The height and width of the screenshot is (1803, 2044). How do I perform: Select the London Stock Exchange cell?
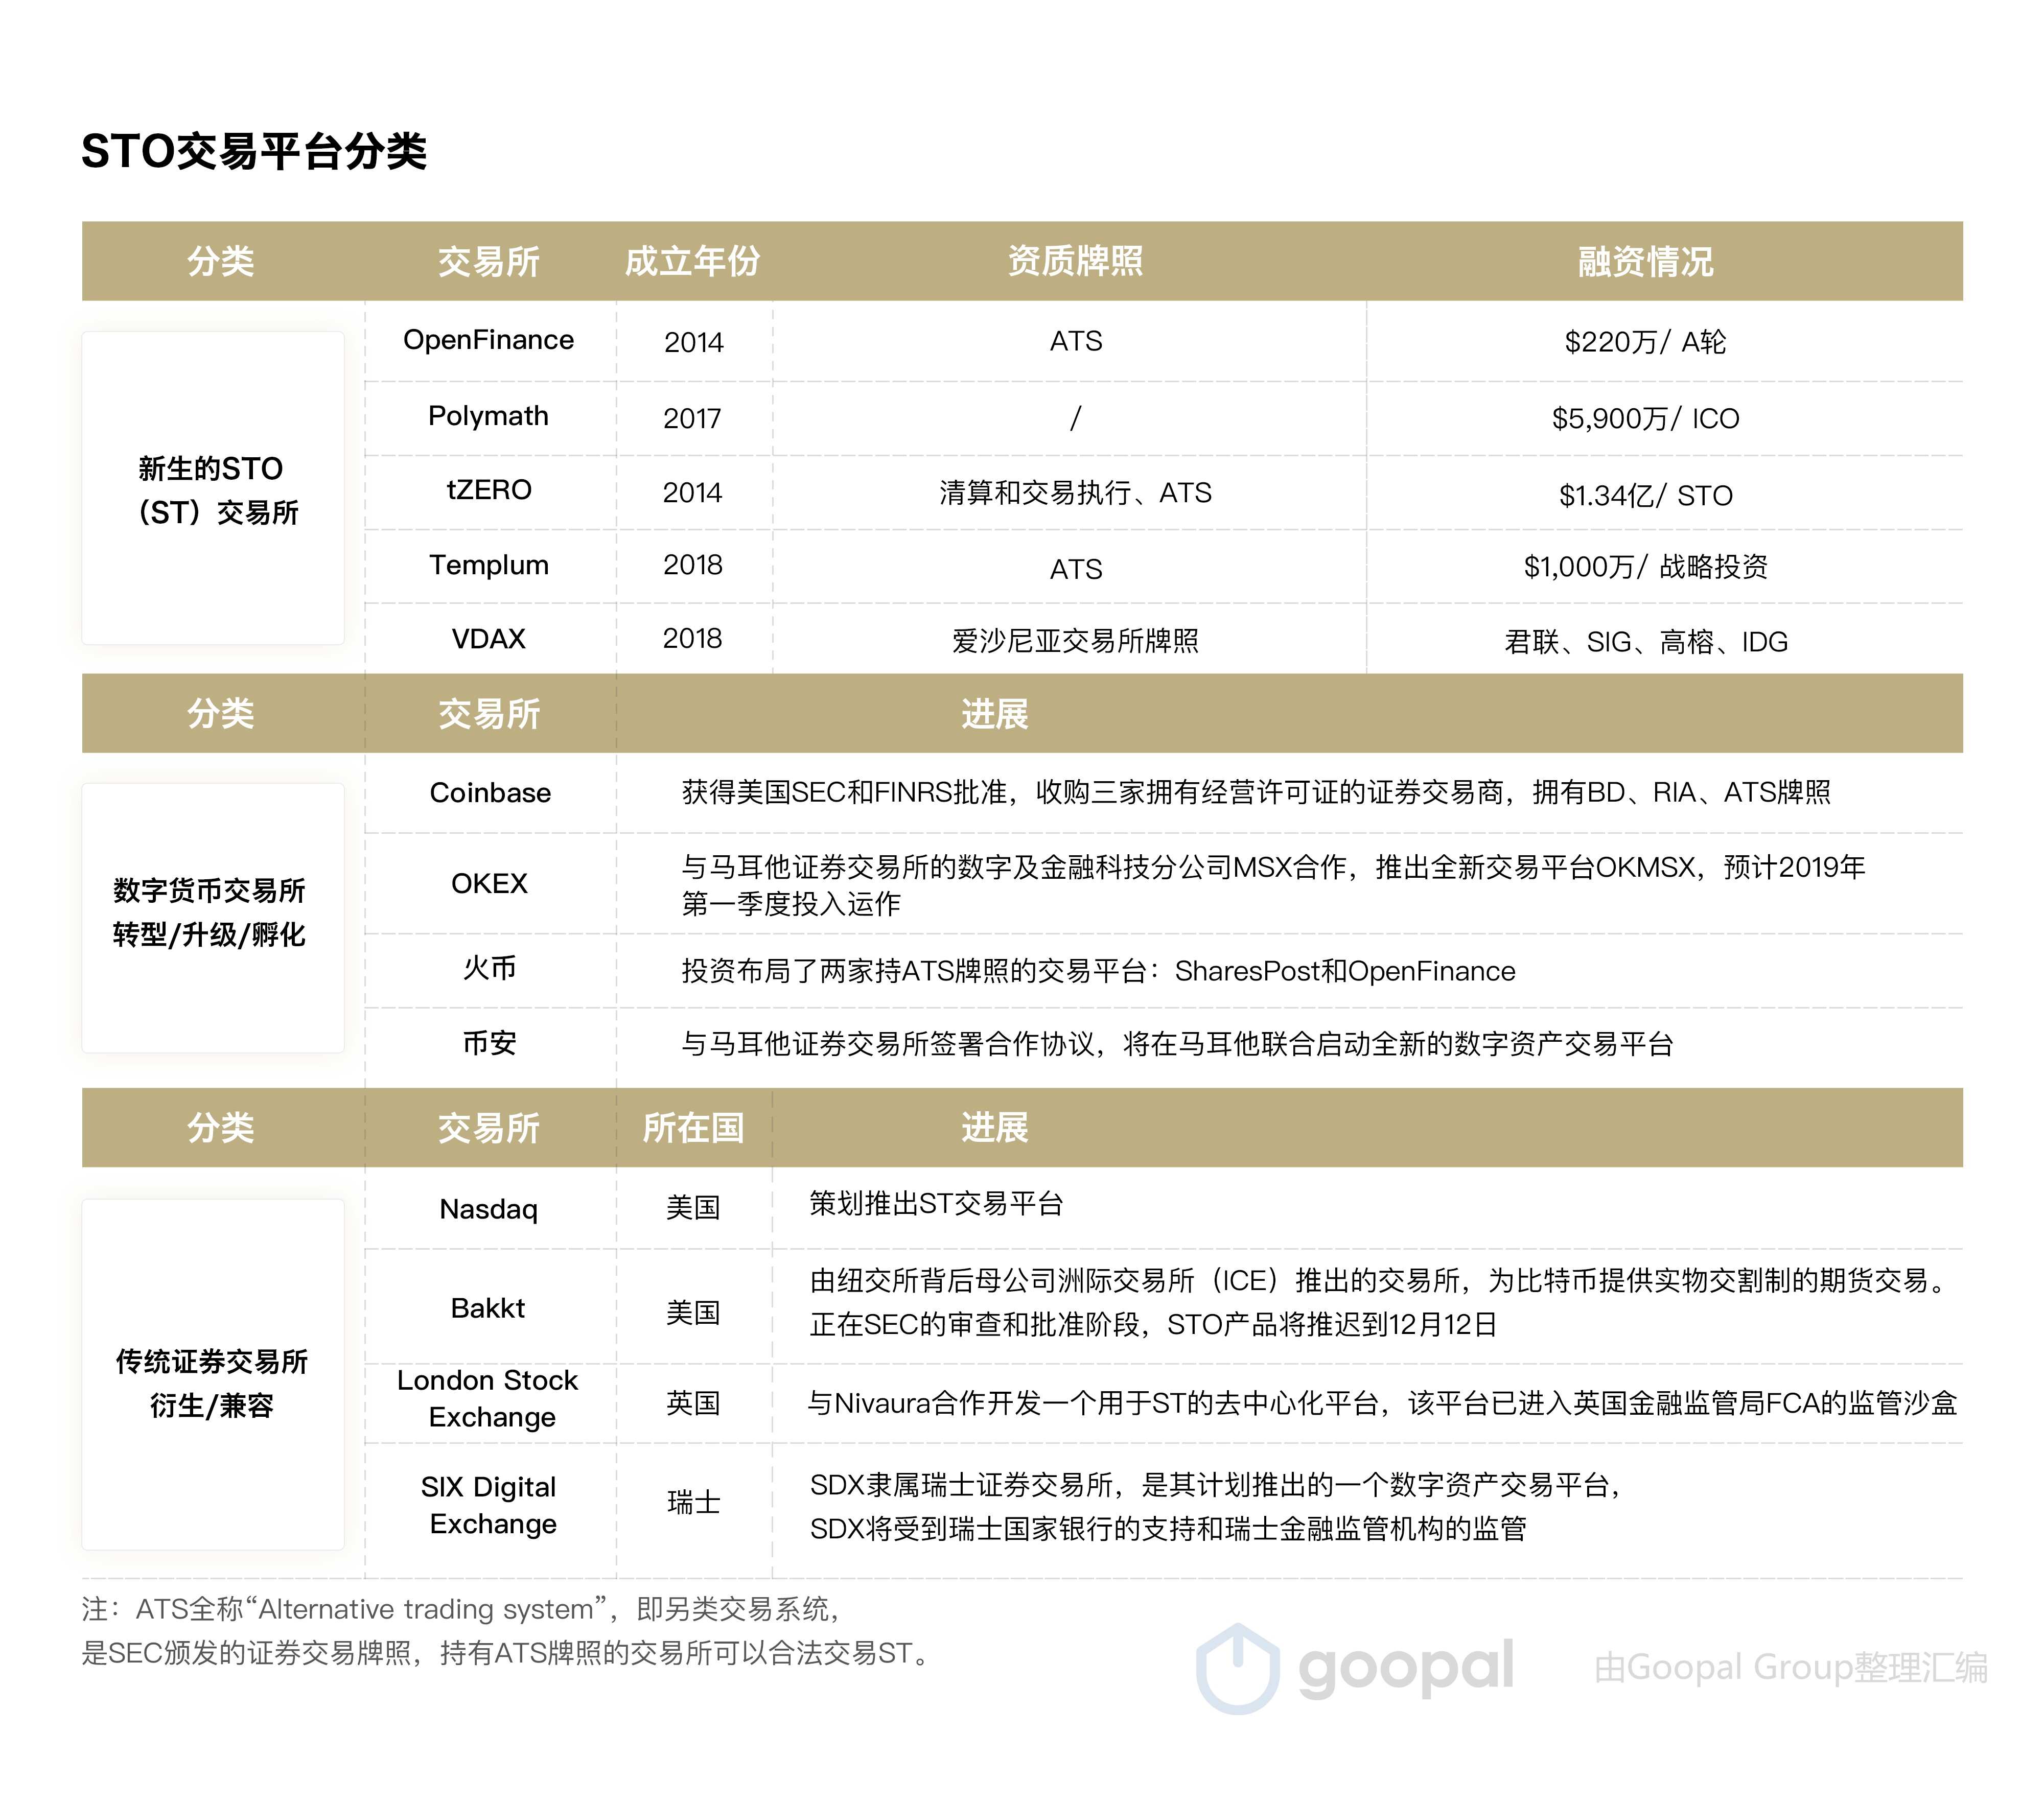(488, 1399)
